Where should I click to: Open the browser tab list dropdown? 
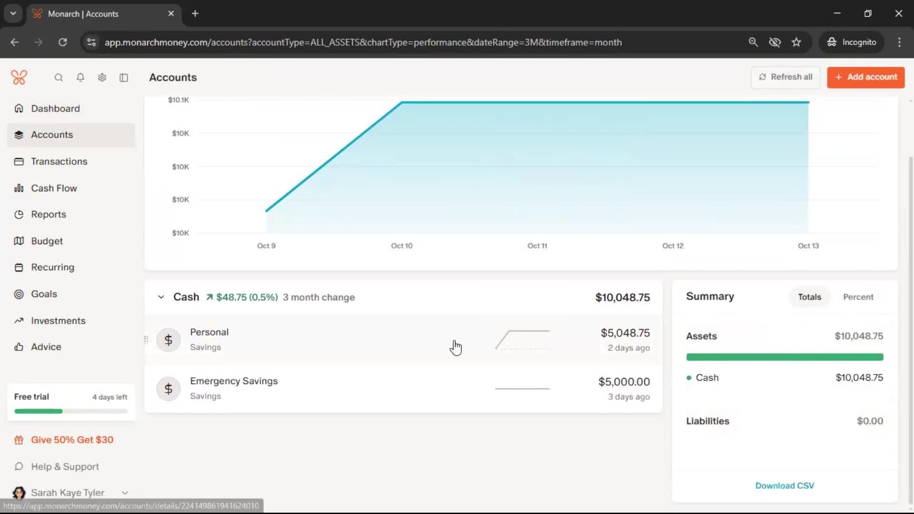pyautogui.click(x=13, y=13)
